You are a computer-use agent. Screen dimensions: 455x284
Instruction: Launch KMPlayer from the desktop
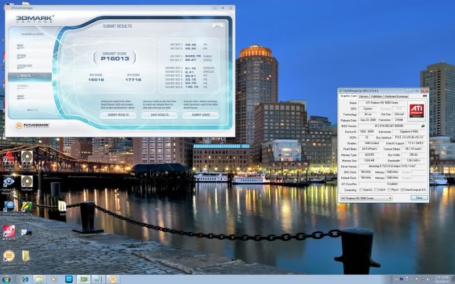click(x=9, y=208)
